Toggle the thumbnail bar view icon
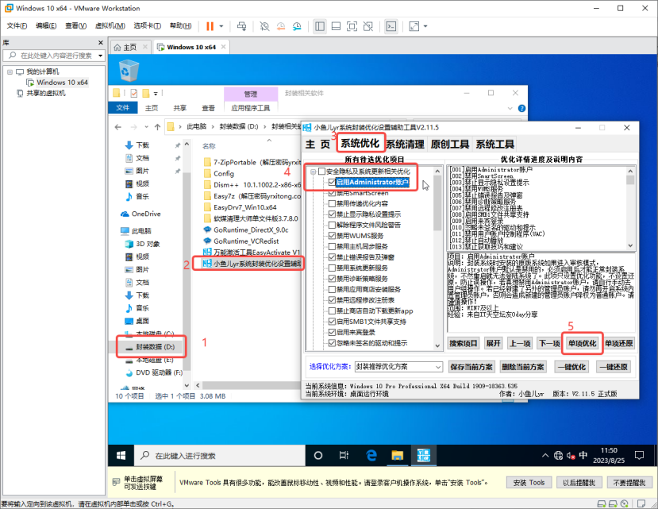 (336, 26)
